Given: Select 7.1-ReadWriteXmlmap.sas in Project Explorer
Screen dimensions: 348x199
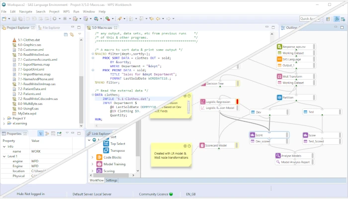Looking at the screenshot, I should pos(37,84).
